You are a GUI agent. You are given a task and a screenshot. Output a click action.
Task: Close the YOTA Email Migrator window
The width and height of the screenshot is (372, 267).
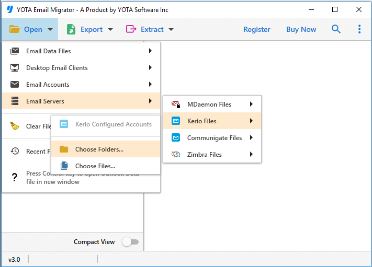click(359, 9)
